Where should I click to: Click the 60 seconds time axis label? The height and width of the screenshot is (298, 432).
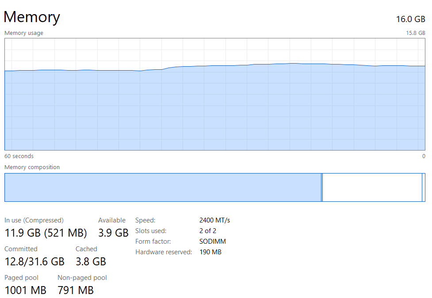pos(19,156)
